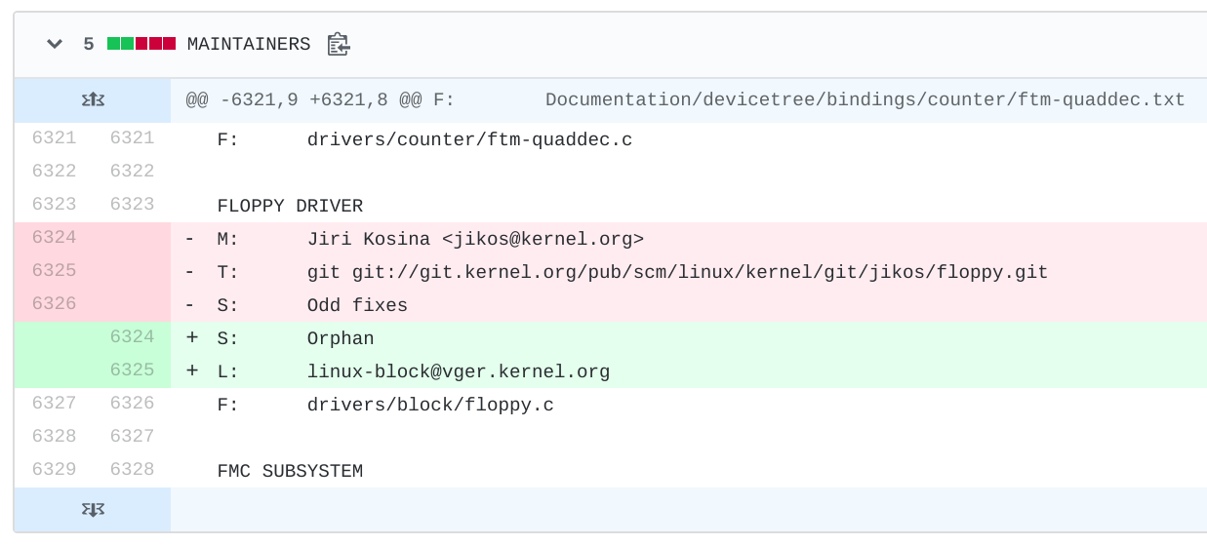Click the diffstat colored blocks
1207x545 pixels.
click(141, 44)
